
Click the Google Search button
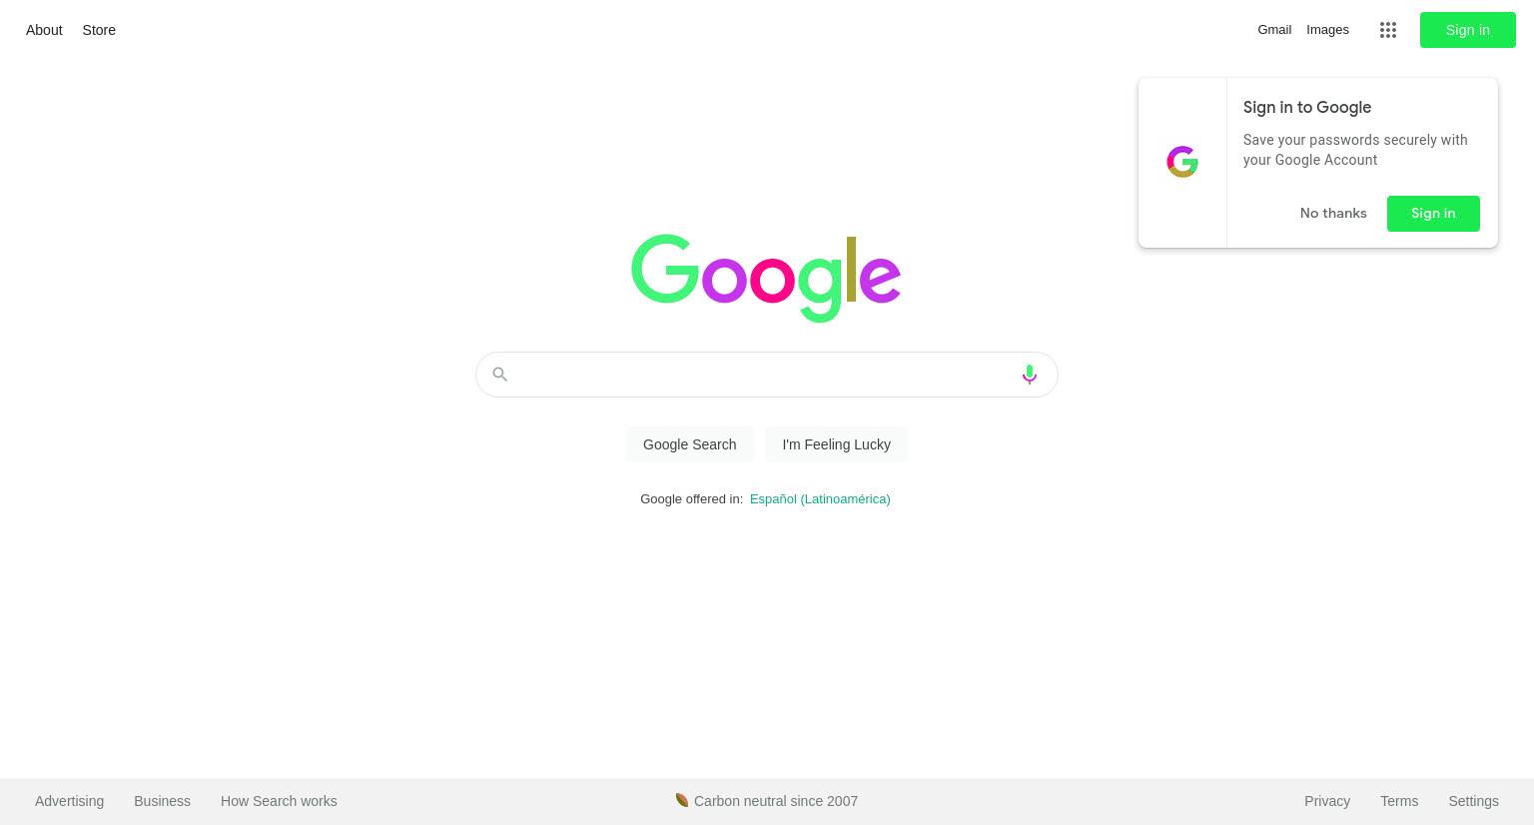click(x=689, y=444)
